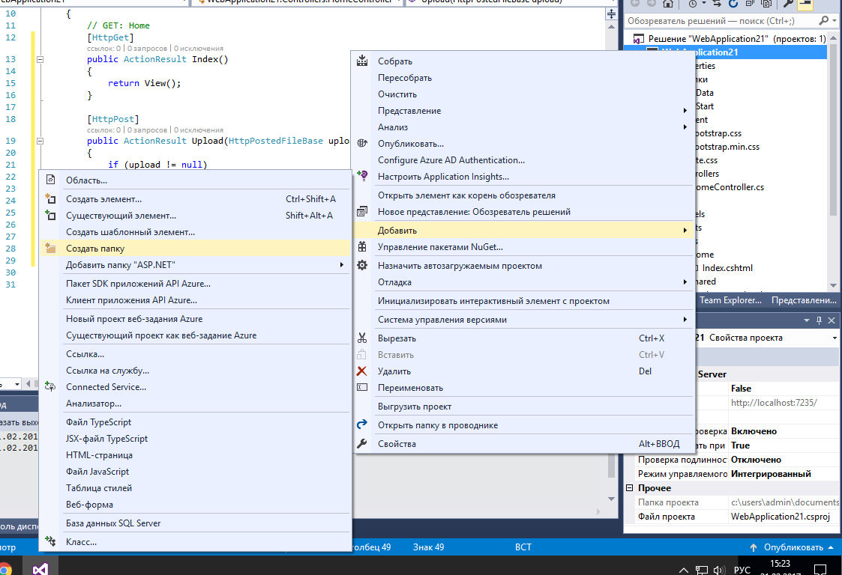Choose Опубликовать... with the globe icon
Viewport: 842px width, 575px height.
[362, 143]
